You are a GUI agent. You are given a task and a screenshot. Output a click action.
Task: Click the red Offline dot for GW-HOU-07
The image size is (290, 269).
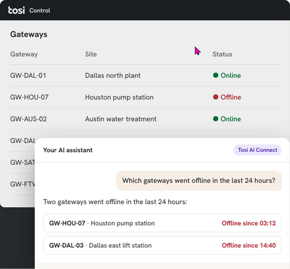point(216,97)
